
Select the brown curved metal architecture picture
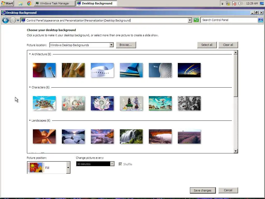coord(73,70)
